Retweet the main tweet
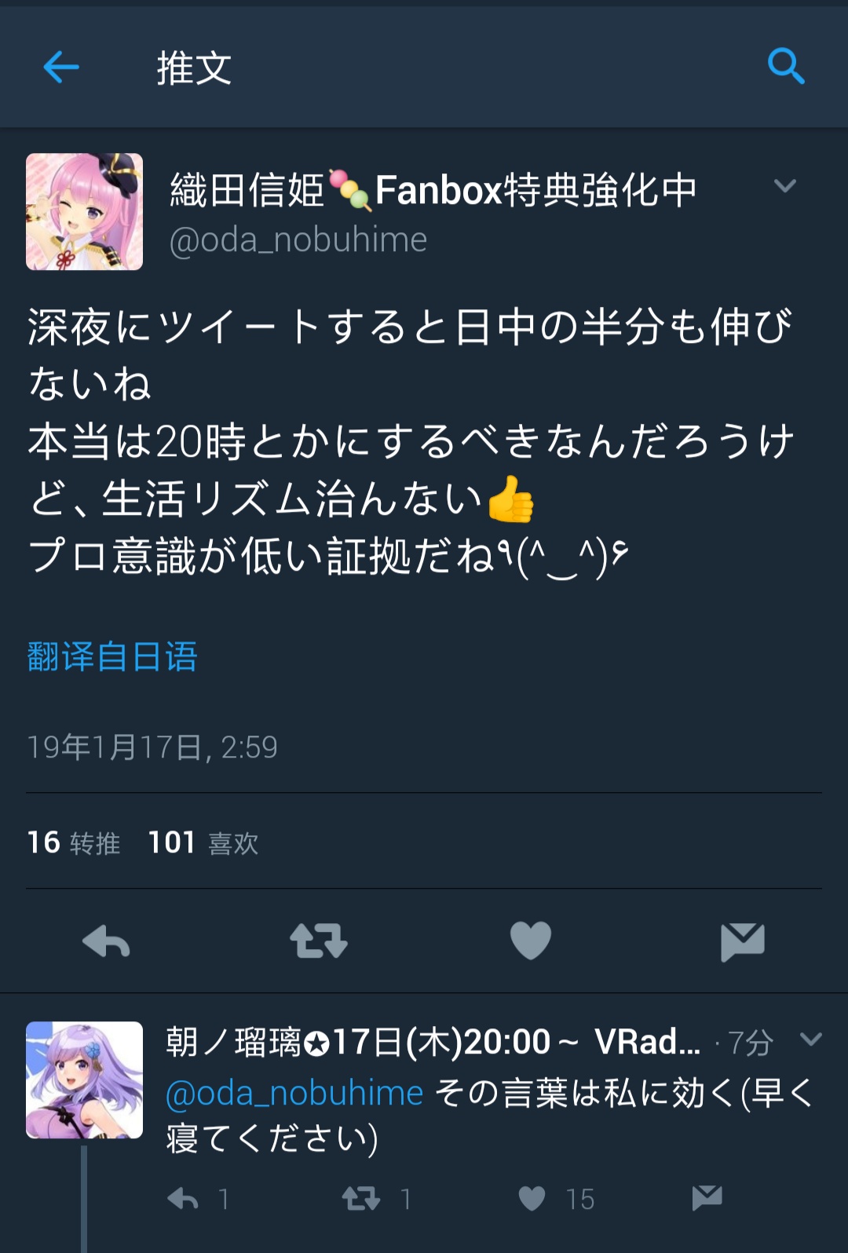The height and width of the screenshot is (1253, 848). (318, 941)
